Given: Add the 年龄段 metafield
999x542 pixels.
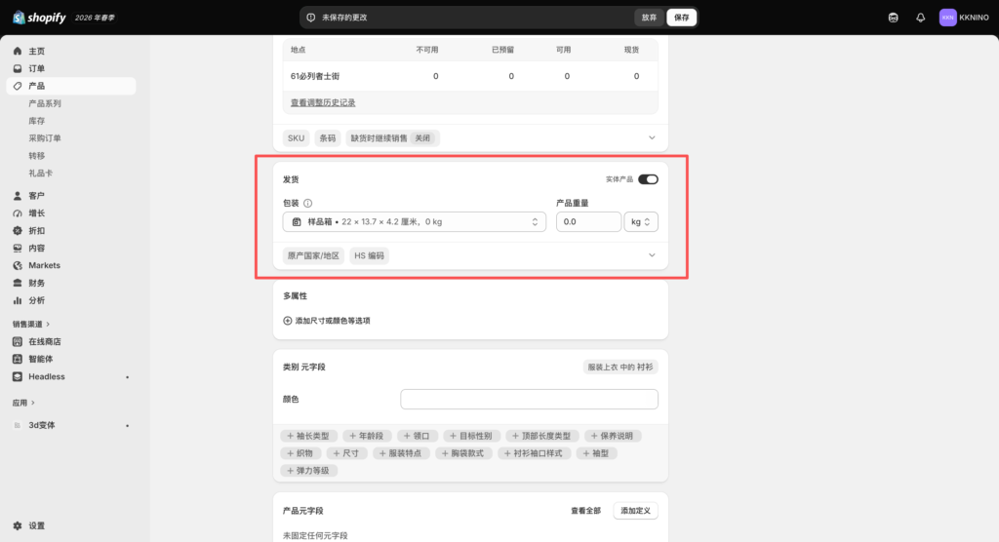Looking at the screenshot, I should 367,436.
